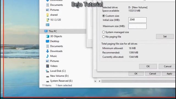Open Local Disk (C:) drive icon
This screenshot has width=176, height=99.
coord(48,71)
